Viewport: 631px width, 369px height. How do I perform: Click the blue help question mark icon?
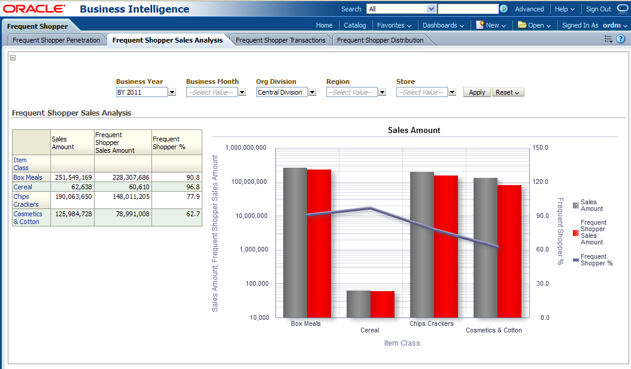621,39
